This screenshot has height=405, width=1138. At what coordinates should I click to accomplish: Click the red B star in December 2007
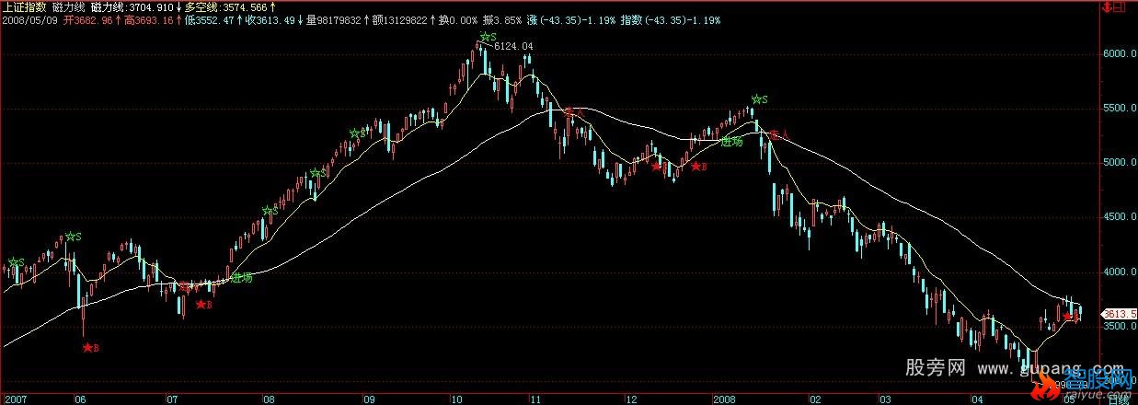pos(697,167)
